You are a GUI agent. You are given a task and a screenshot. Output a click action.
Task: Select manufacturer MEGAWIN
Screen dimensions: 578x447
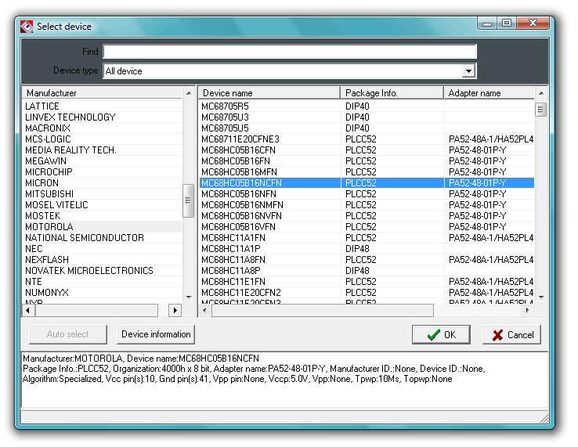click(x=102, y=161)
